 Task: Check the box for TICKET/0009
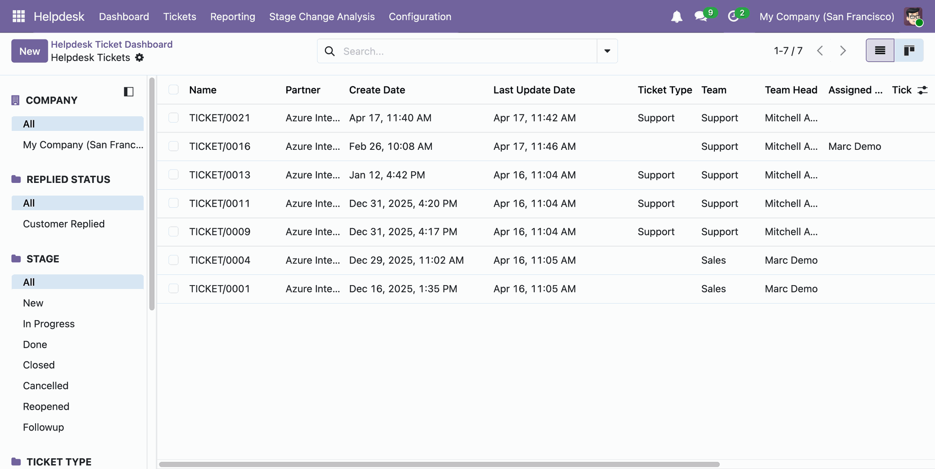click(173, 232)
